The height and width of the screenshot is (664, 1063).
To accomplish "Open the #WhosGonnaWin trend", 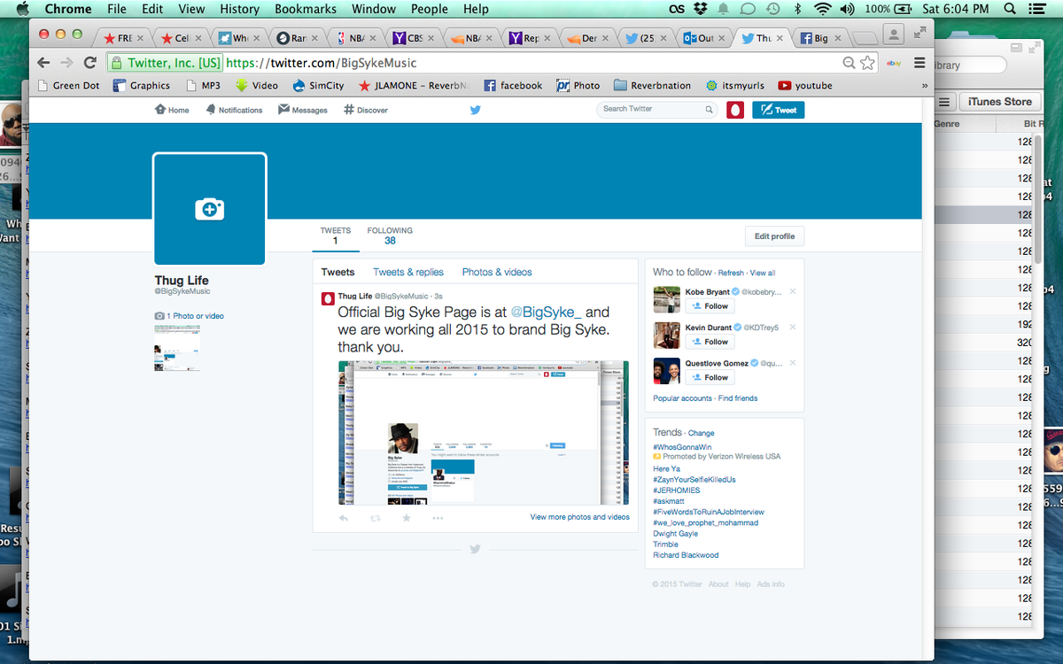I will 683,446.
